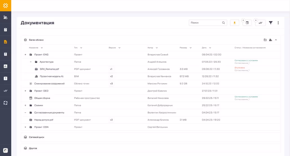Click version v3 of Сканирование сооружений
This screenshot has height=156, width=290.
coord(111,83)
